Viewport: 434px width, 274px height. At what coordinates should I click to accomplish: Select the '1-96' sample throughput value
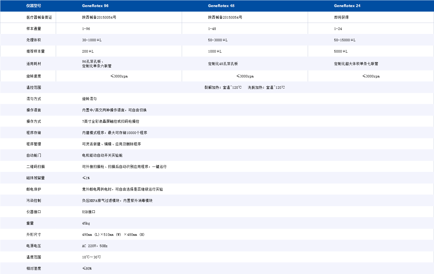pyautogui.click(x=86, y=29)
